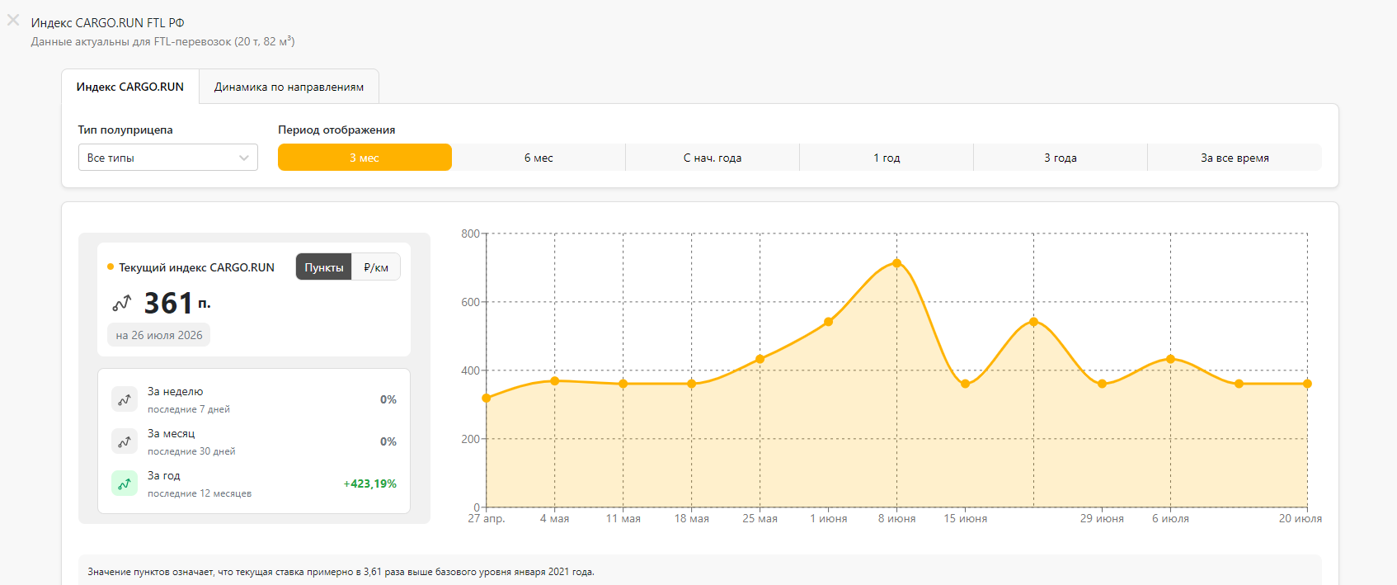Click the 20 июля label on the chart's horizontal axis

coord(1301,518)
